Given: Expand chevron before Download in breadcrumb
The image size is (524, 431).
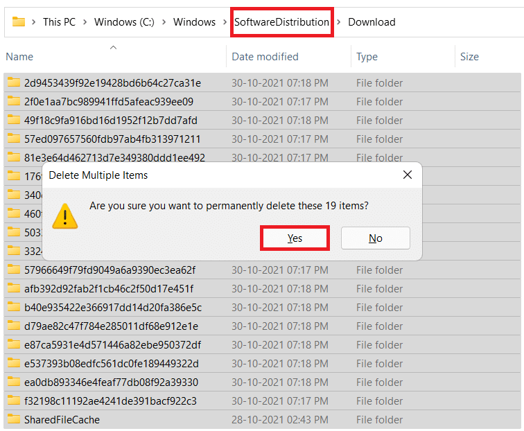Looking at the screenshot, I should [x=339, y=22].
